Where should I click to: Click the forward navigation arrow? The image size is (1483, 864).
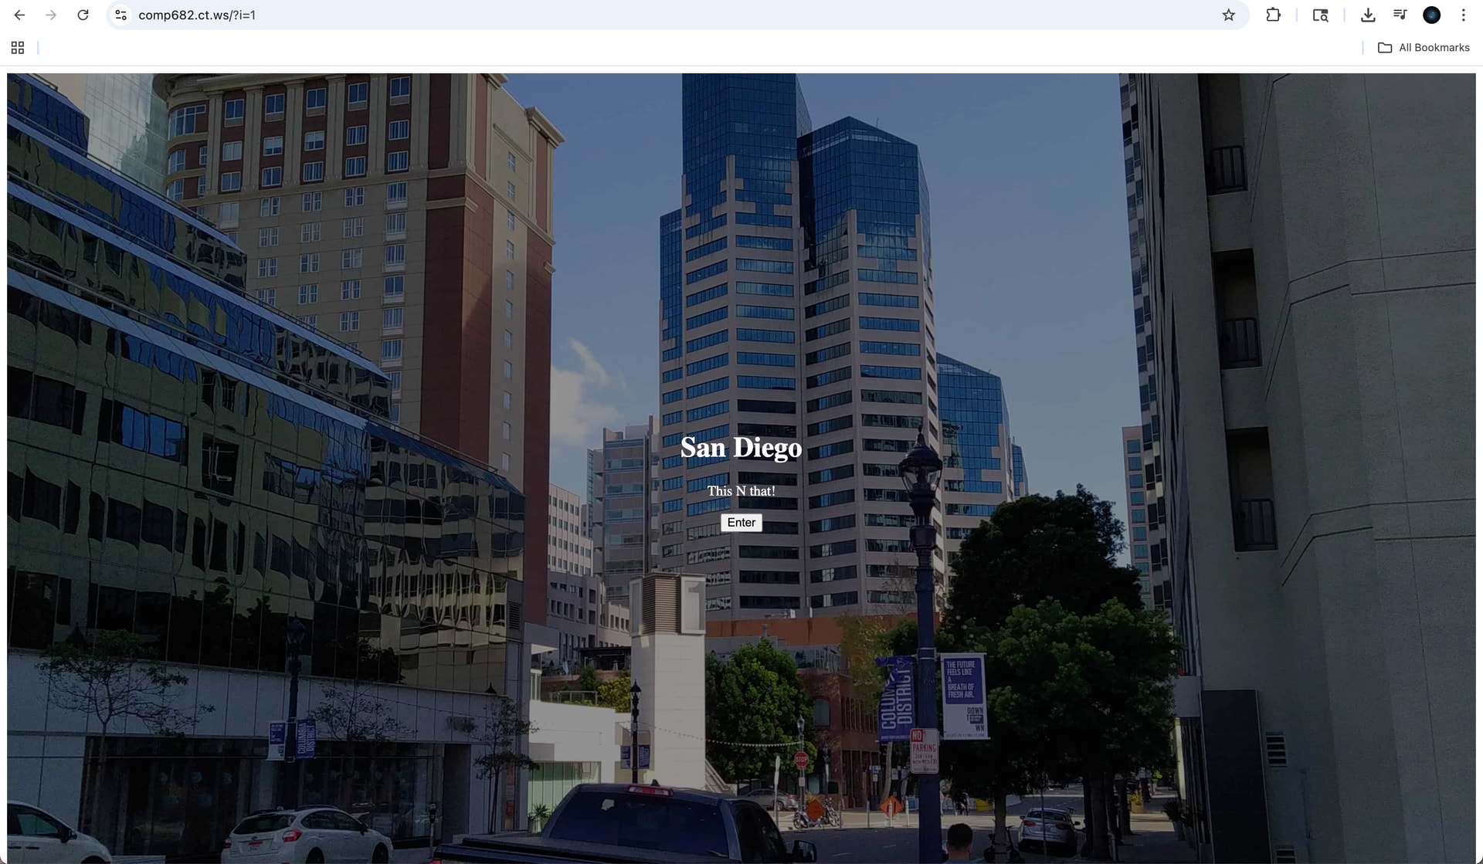click(51, 15)
